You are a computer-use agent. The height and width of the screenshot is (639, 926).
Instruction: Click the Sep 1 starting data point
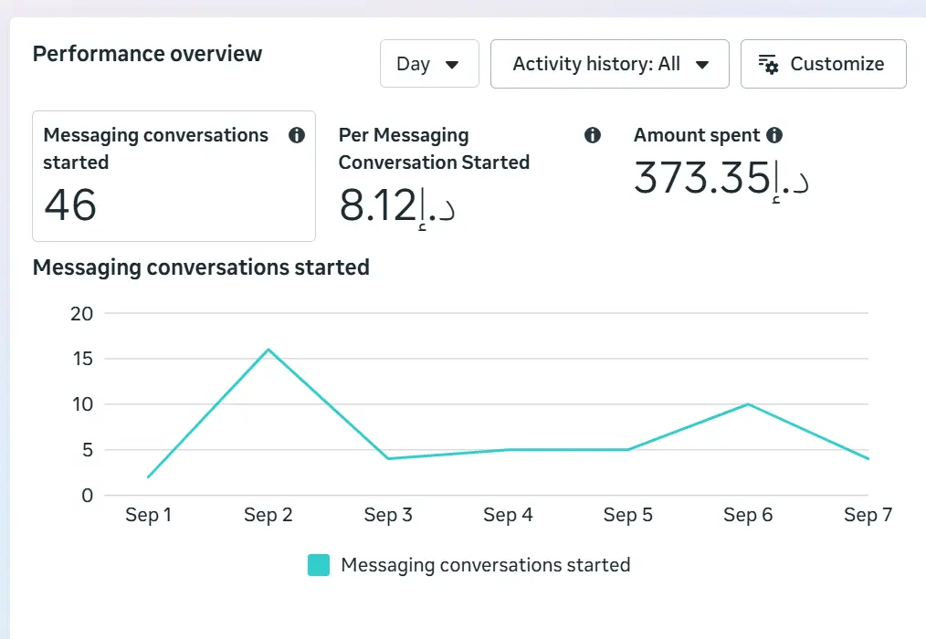[x=148, y=477]
